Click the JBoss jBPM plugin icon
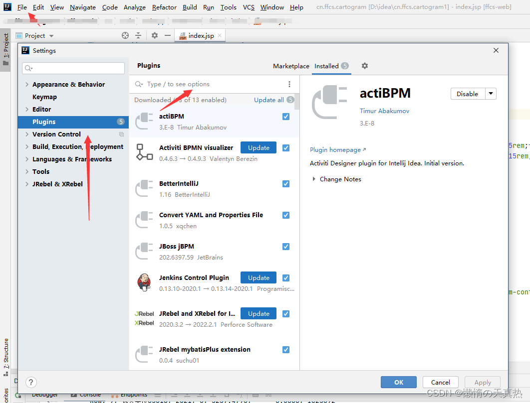Viewport: 530px width, 403px height. coord(144,251)
